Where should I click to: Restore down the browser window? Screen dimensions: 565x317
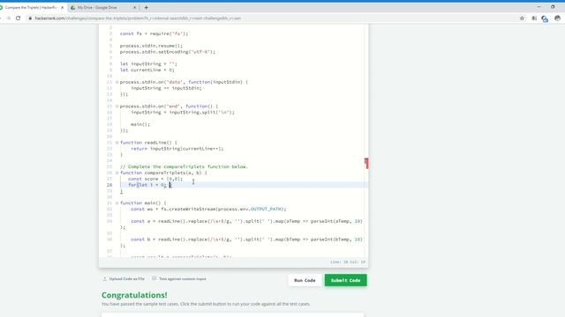553,7
